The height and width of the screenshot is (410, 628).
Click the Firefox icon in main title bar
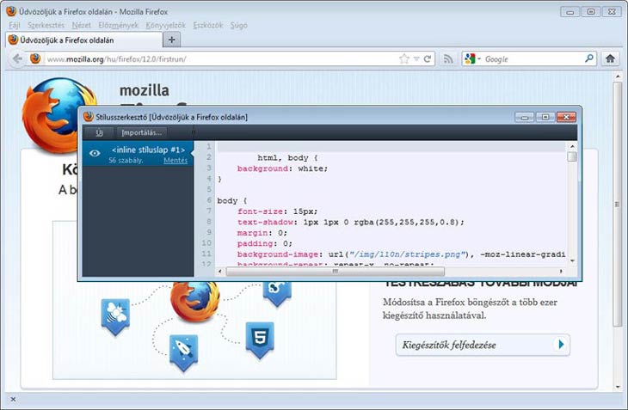11,11
